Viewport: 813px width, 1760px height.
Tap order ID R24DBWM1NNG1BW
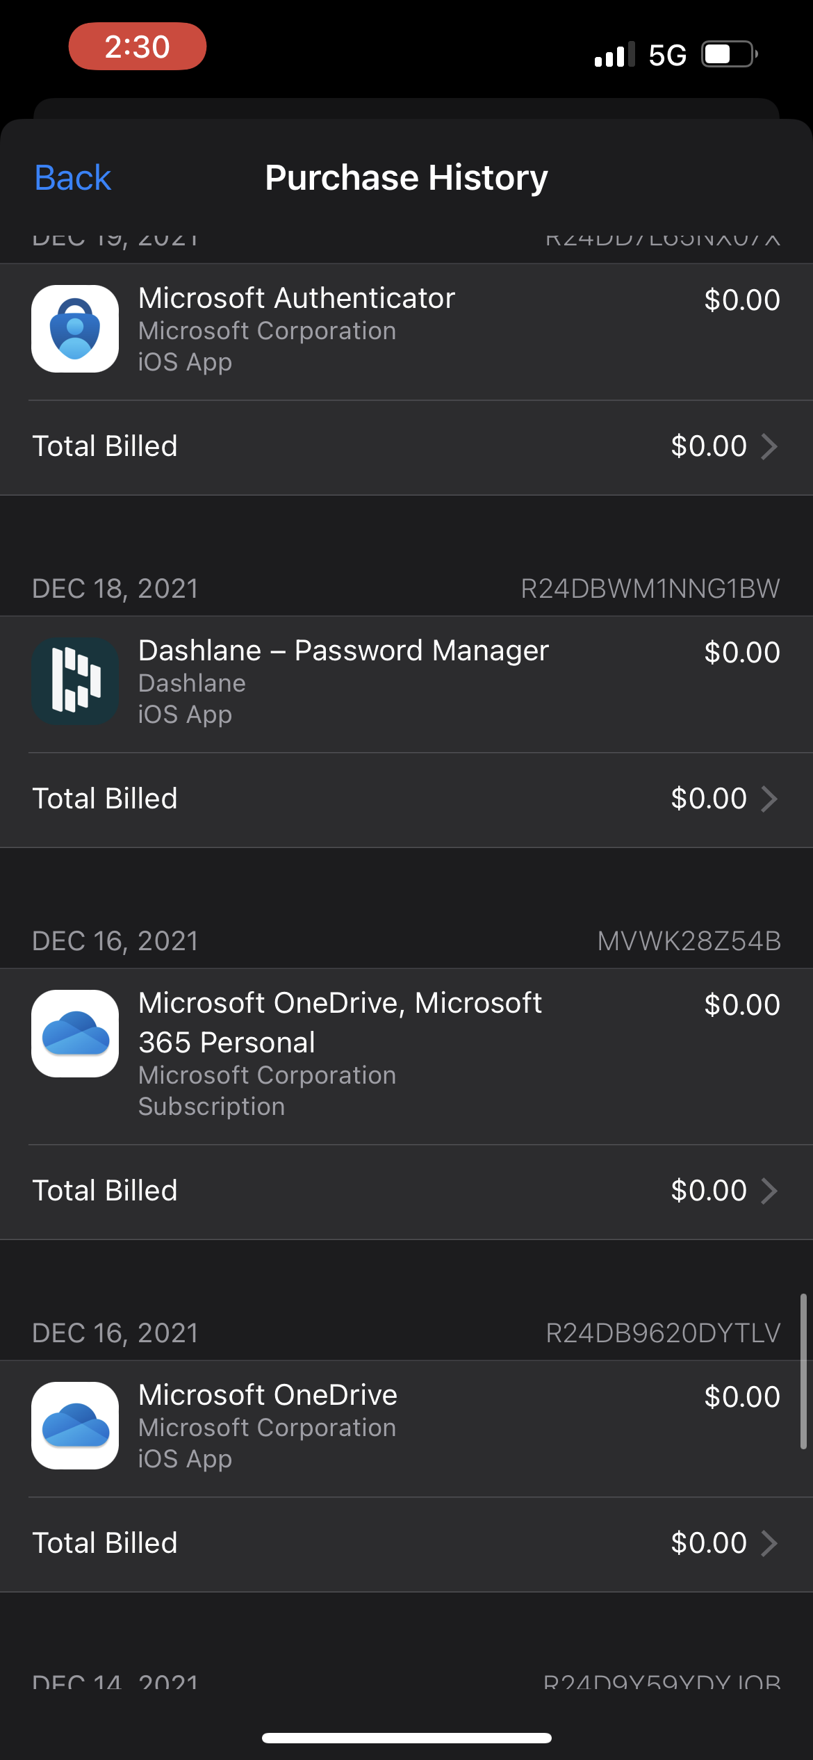point(650,589)
